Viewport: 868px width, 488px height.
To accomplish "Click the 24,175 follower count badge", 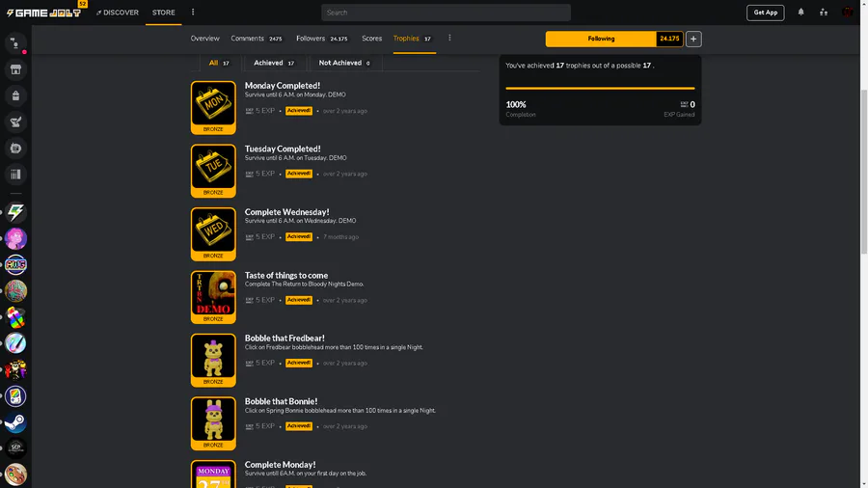I will point(669,39).
